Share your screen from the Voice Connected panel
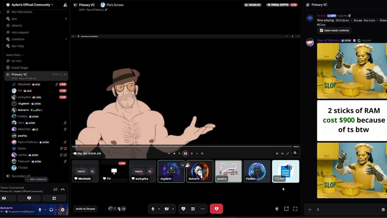The width and height of the screenshot is (387, 218). [29, 198]
